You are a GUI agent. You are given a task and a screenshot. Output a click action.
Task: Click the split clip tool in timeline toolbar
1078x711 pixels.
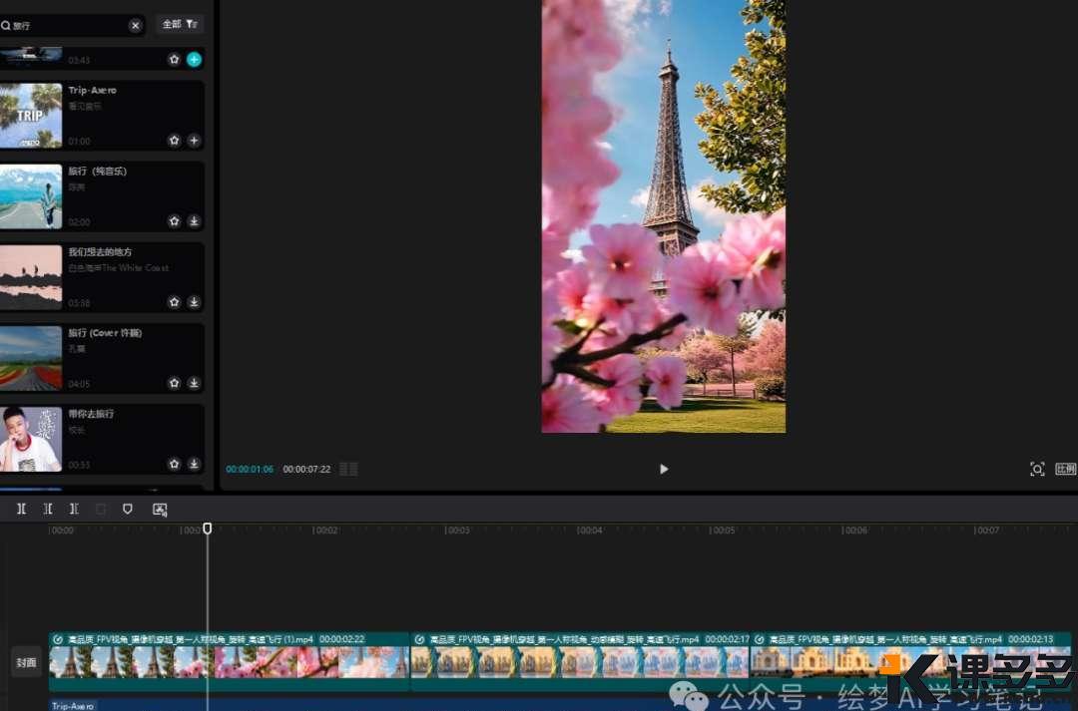click(21, 509)
